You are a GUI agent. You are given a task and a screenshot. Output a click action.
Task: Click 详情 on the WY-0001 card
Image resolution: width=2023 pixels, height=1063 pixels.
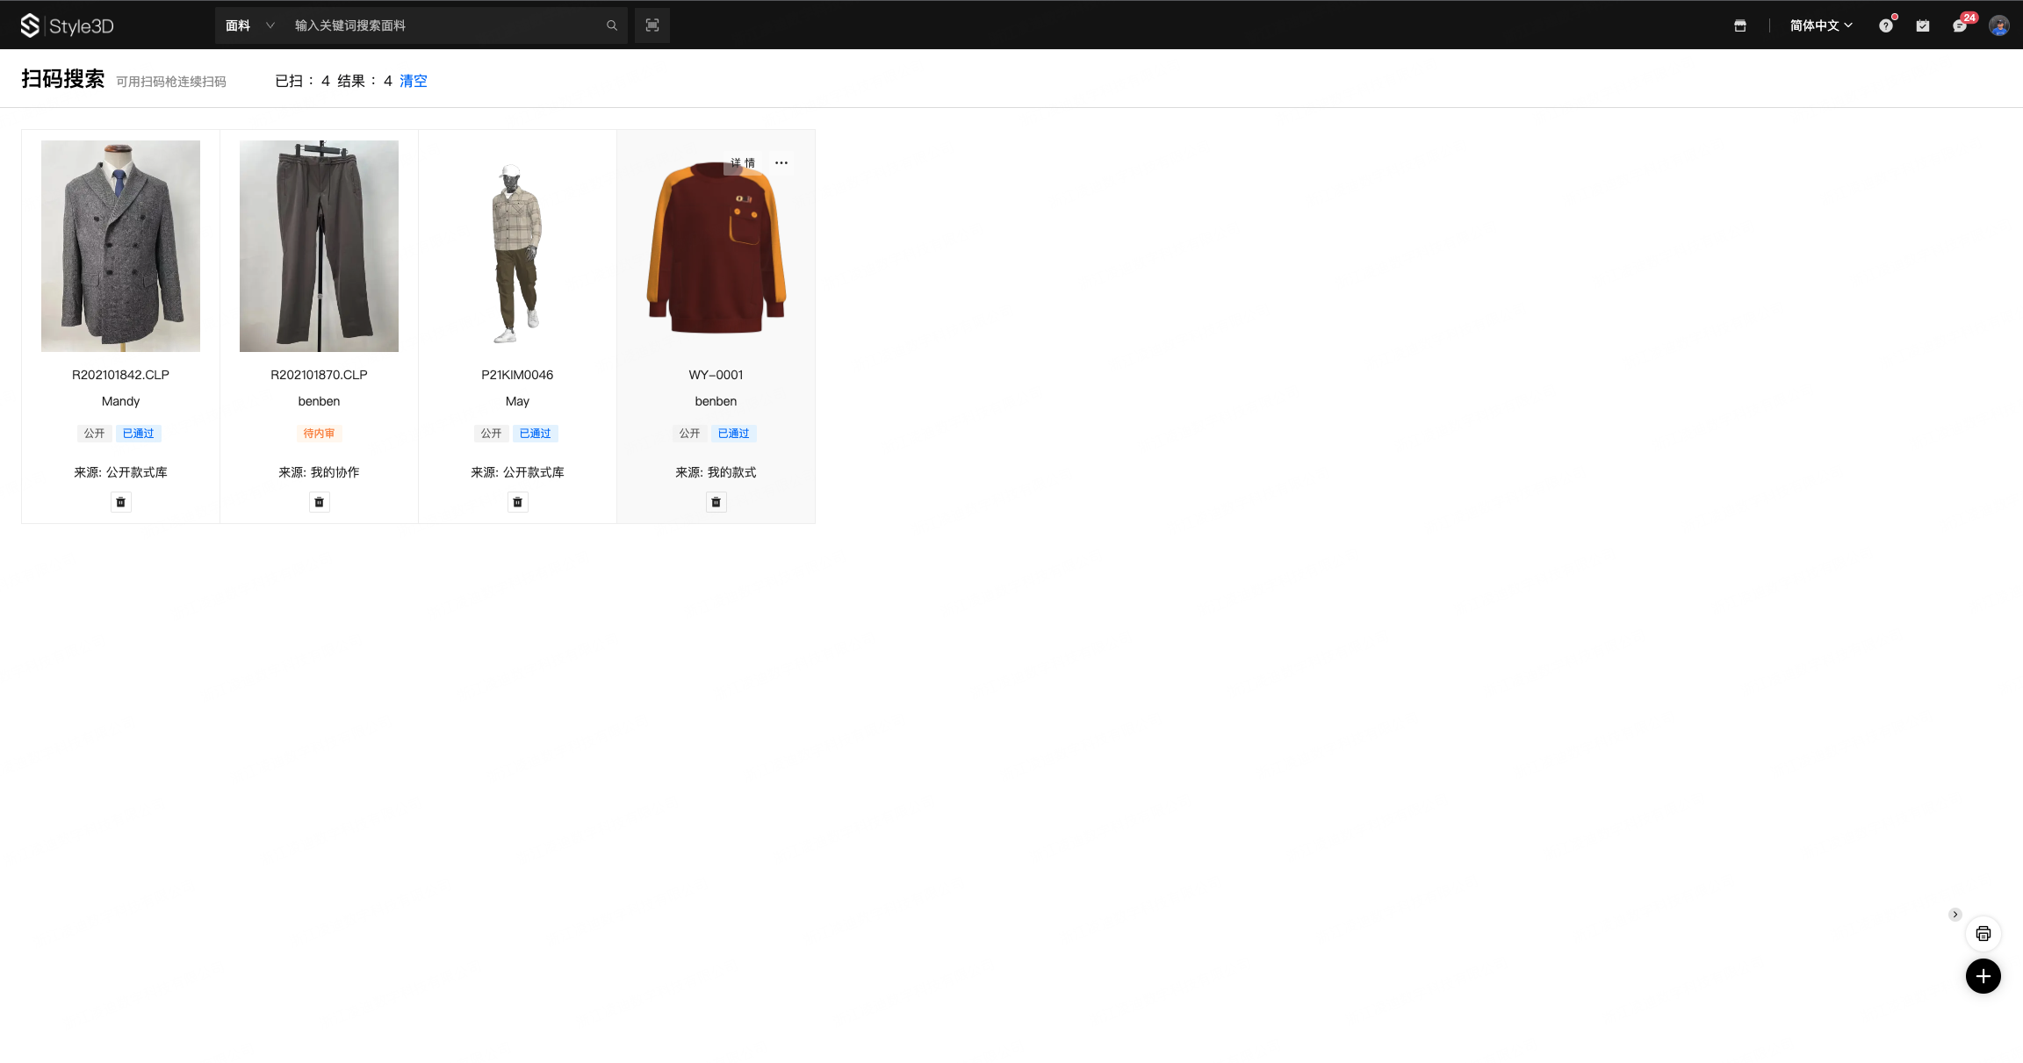pyautogui.click(x=743, y=163)
